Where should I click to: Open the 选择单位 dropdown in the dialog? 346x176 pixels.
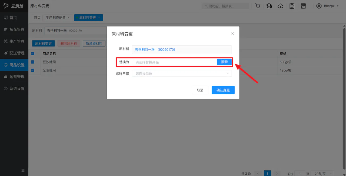182,73
